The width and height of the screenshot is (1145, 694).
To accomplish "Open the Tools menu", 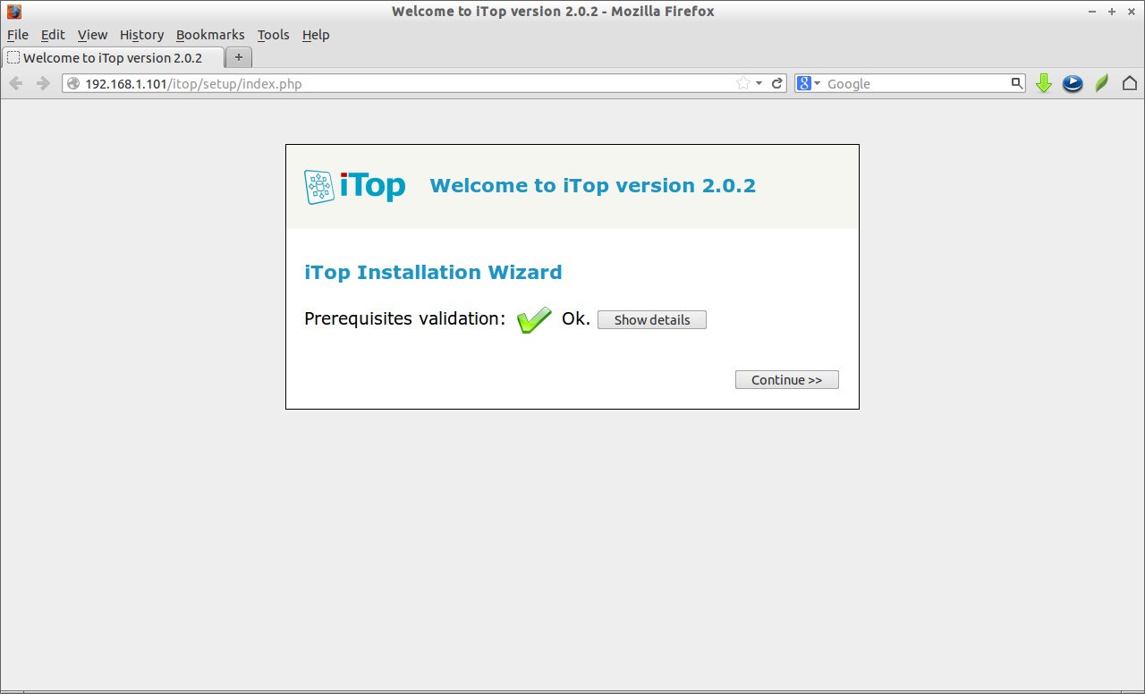I will pyautogui.click(x=273, y=35).
